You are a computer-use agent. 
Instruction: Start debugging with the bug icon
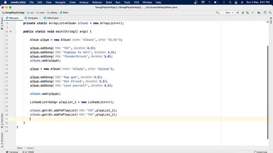(x=243, y=13)
